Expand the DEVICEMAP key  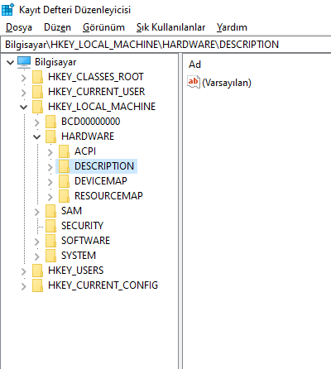pos(50,182)
